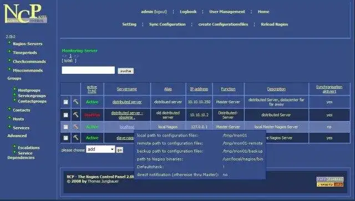Viewport: 355px width, 201px height.
Task: Select create Configurationsfiles
Action: click(x=223, y=24)
